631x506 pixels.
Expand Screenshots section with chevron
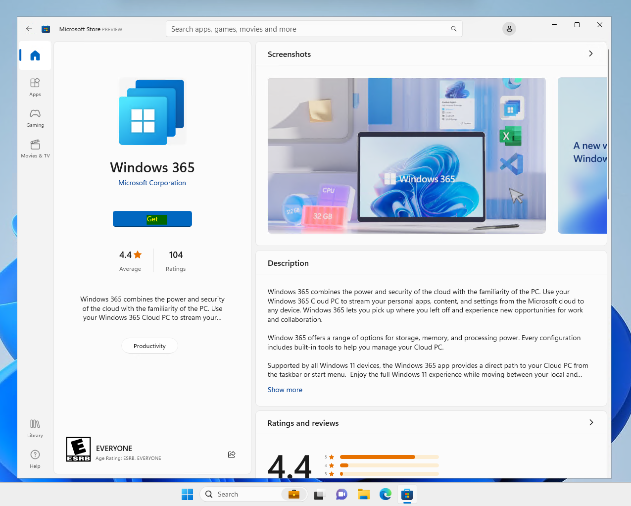[590, 53]
